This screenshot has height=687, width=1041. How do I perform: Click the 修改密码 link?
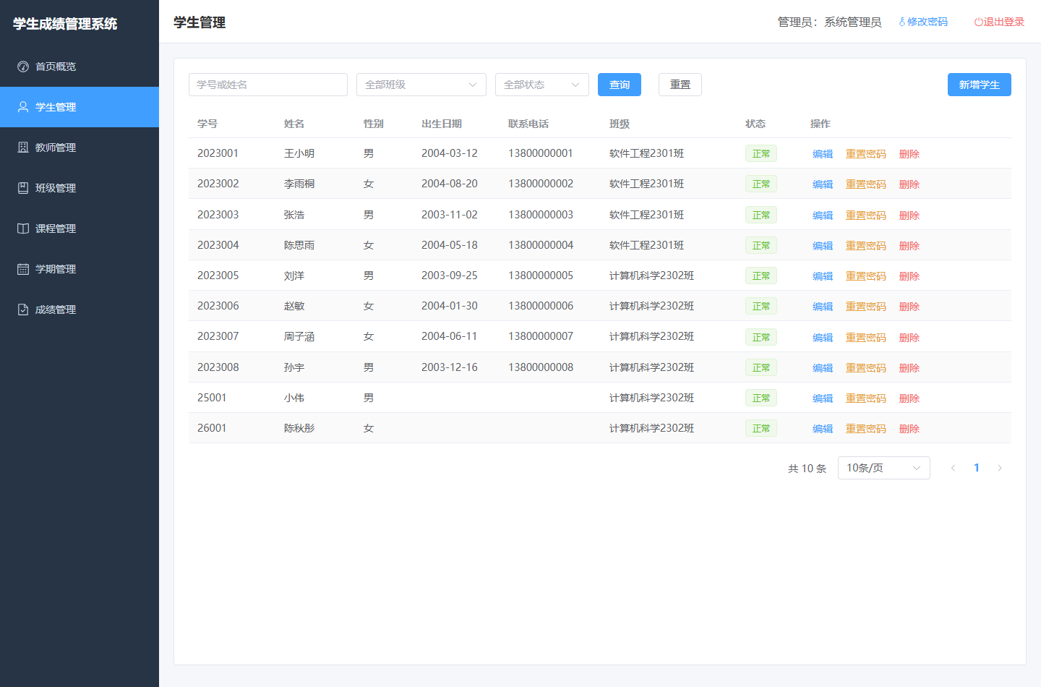923,22
